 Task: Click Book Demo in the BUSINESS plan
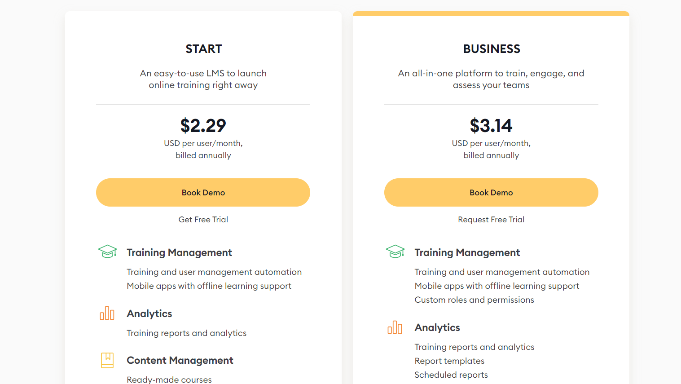(x=491, y=192)
